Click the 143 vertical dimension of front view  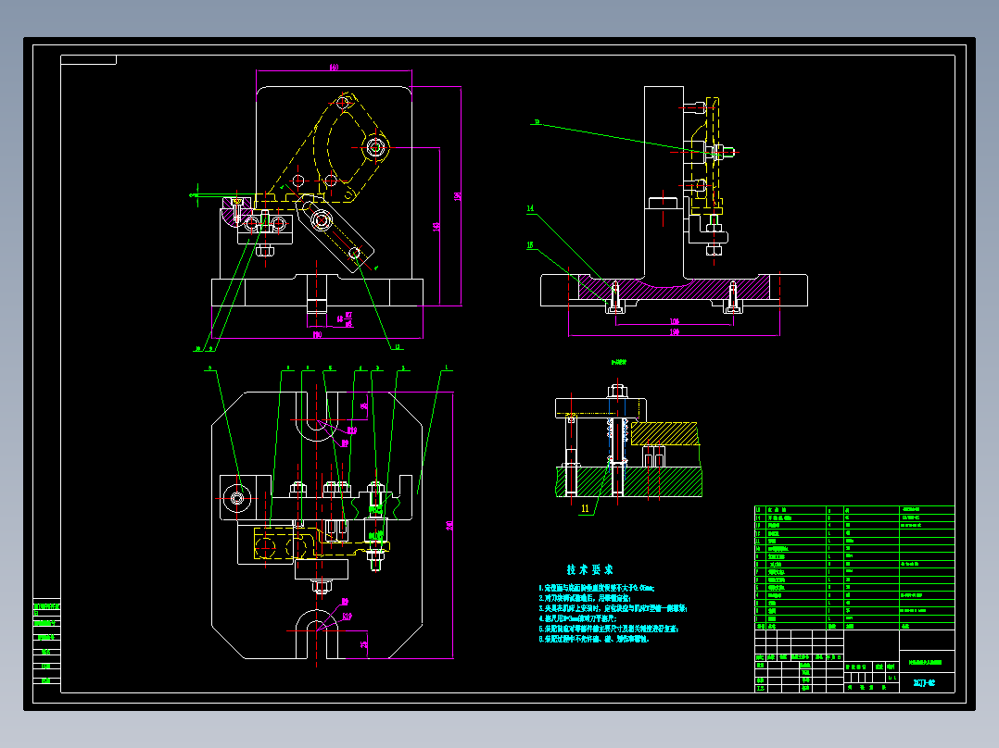pyautogui.click(x=436, y=226)
